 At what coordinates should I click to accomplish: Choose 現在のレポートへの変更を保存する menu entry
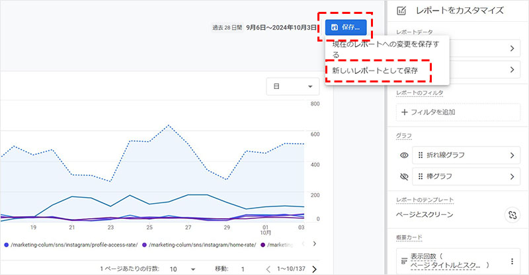(x=386, y=48)
